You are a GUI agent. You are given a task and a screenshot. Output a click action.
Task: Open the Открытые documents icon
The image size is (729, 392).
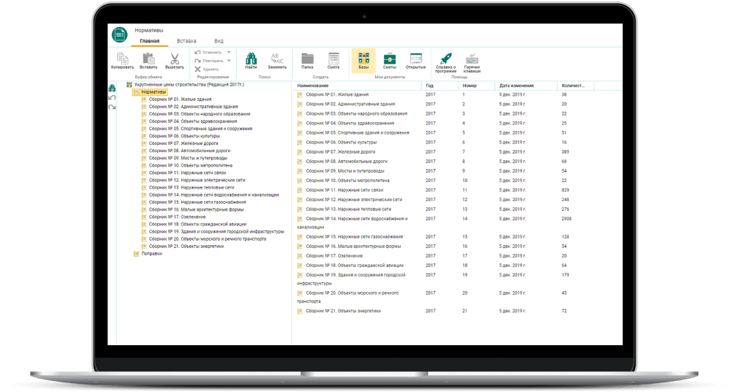[x=415, y=59]
